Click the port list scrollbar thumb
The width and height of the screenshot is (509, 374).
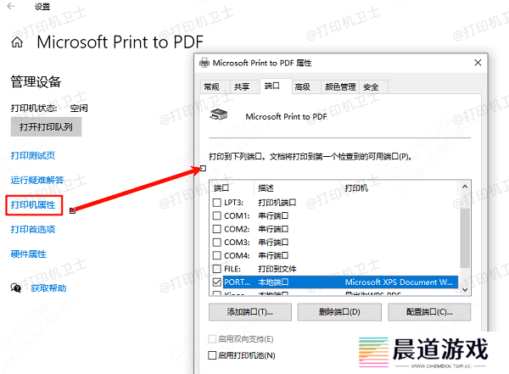pyautogui.click(x=465, y=238)
